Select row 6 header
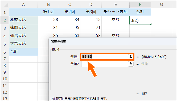The width and height of the screenshot is (177, 101). click(5, 52)
